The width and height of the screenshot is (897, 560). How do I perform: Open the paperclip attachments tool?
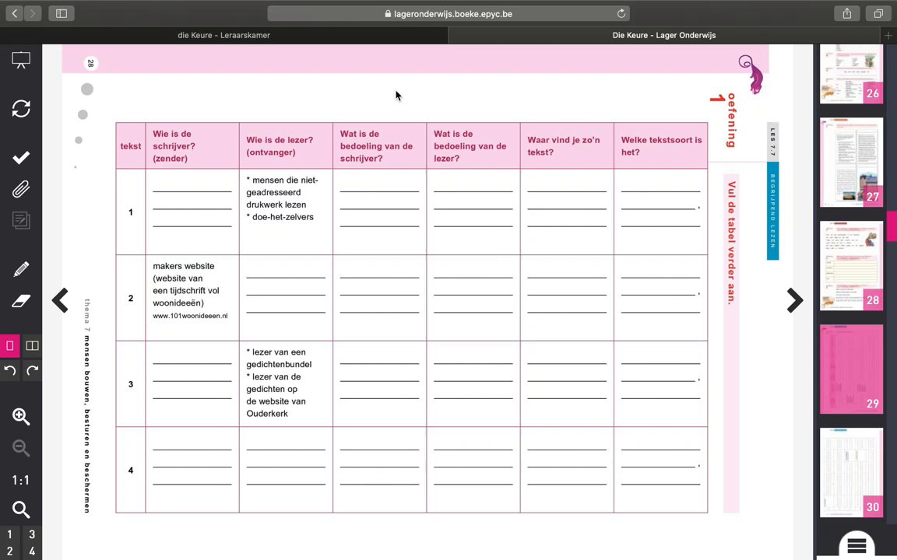pyautogui.click(x=21, y=189)
